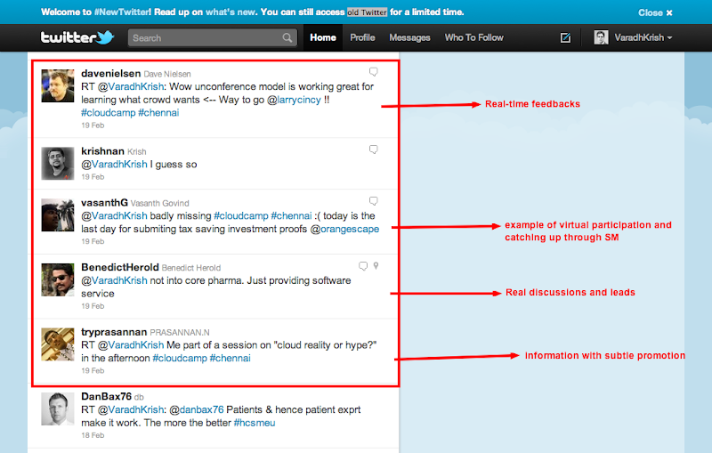Click reply bubble icon on davenielsen tweet
The width and height of the screenshot is (712, 453).
(x=373, y=72)
